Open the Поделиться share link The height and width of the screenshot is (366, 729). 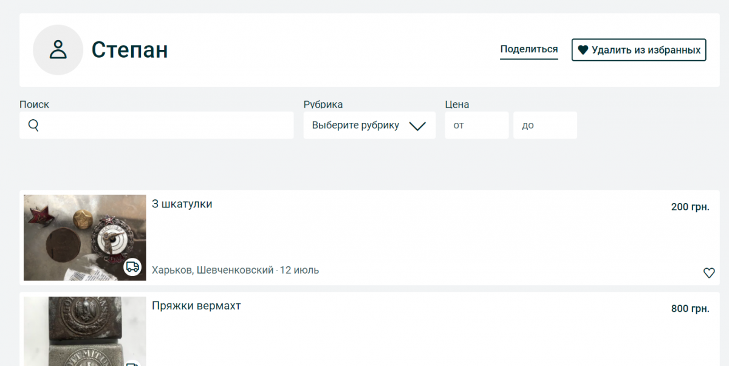[529, 49]
